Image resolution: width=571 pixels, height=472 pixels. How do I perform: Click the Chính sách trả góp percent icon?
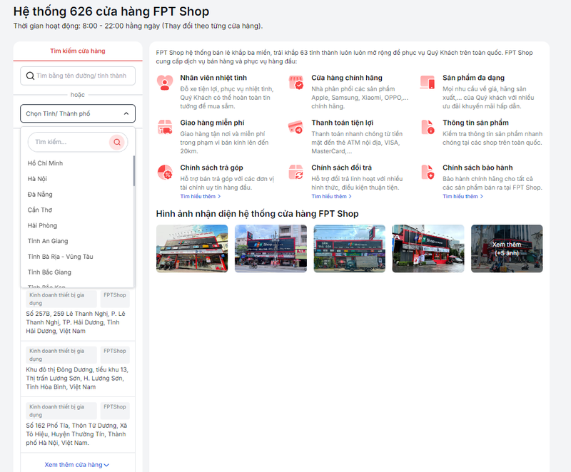[x=165, y=173]
